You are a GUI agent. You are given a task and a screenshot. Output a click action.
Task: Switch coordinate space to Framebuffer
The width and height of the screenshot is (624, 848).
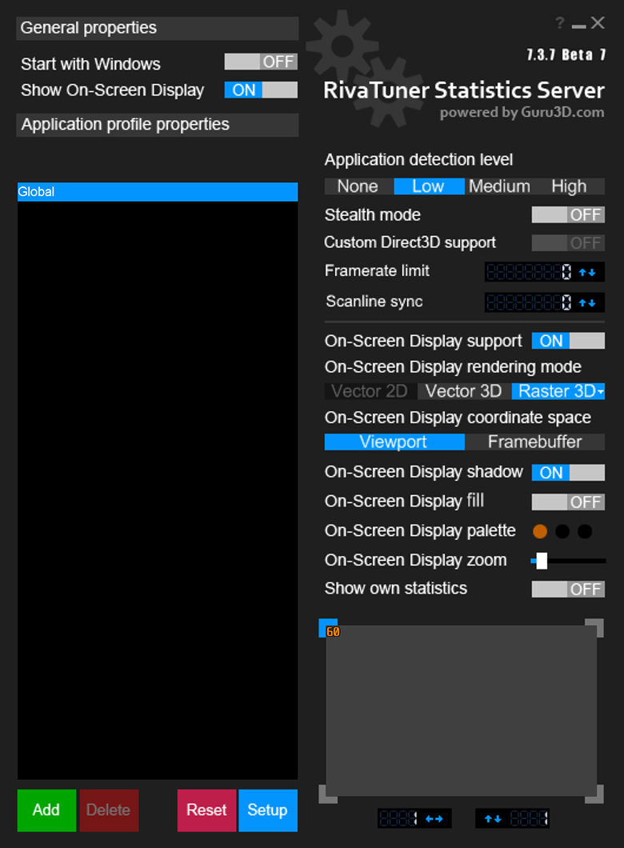click(534, 442)
